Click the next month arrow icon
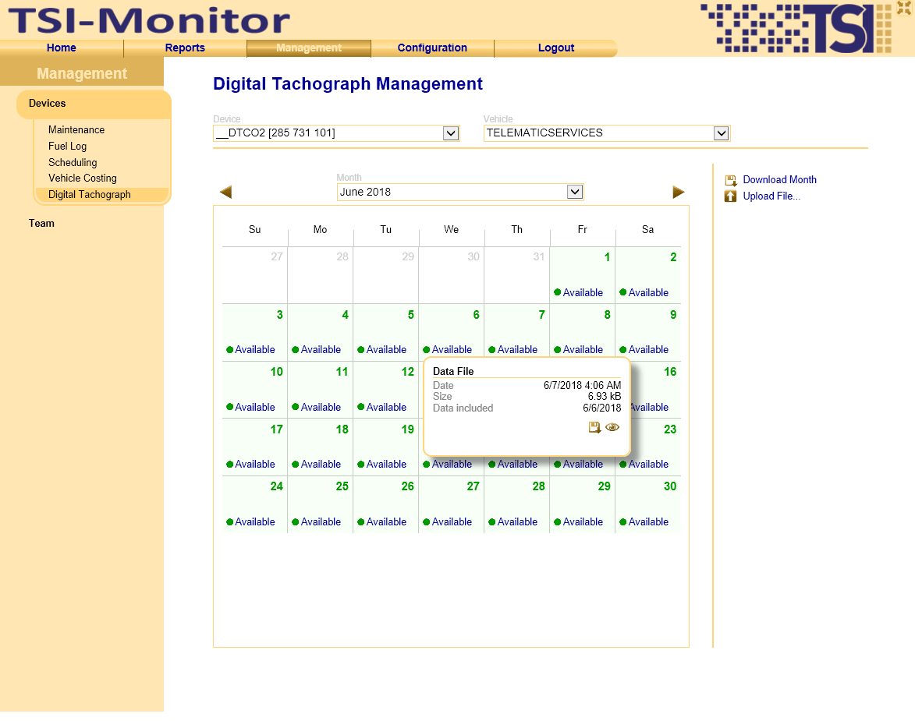The width and height of the screenshot is (915, 721). tap(678, 192)
